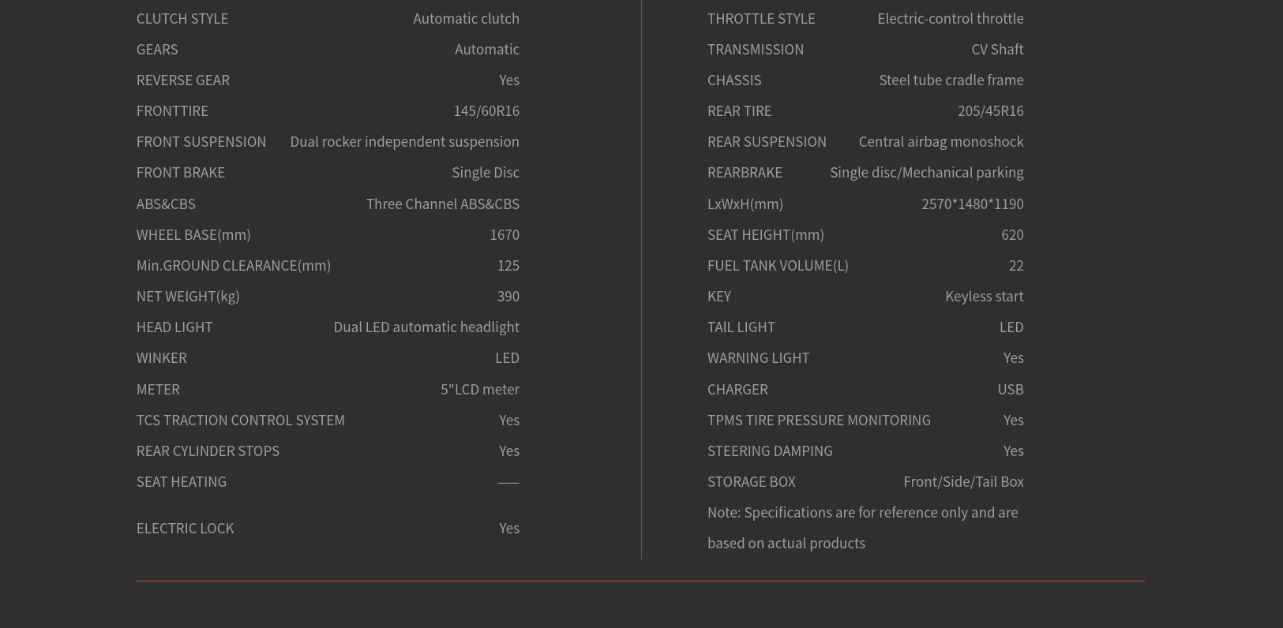Click the CLUTCH STYLE label
Viewport: 1283px width, 628px height.
coord(182,19)
